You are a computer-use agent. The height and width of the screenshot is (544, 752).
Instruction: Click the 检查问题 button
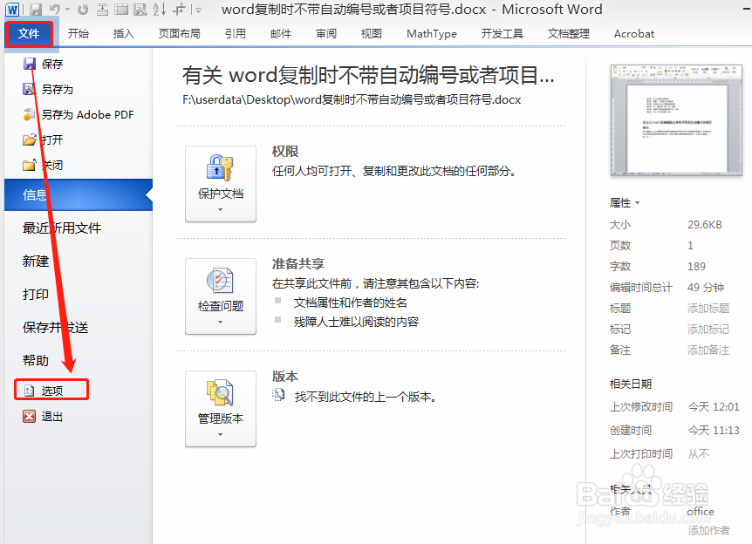221,296
